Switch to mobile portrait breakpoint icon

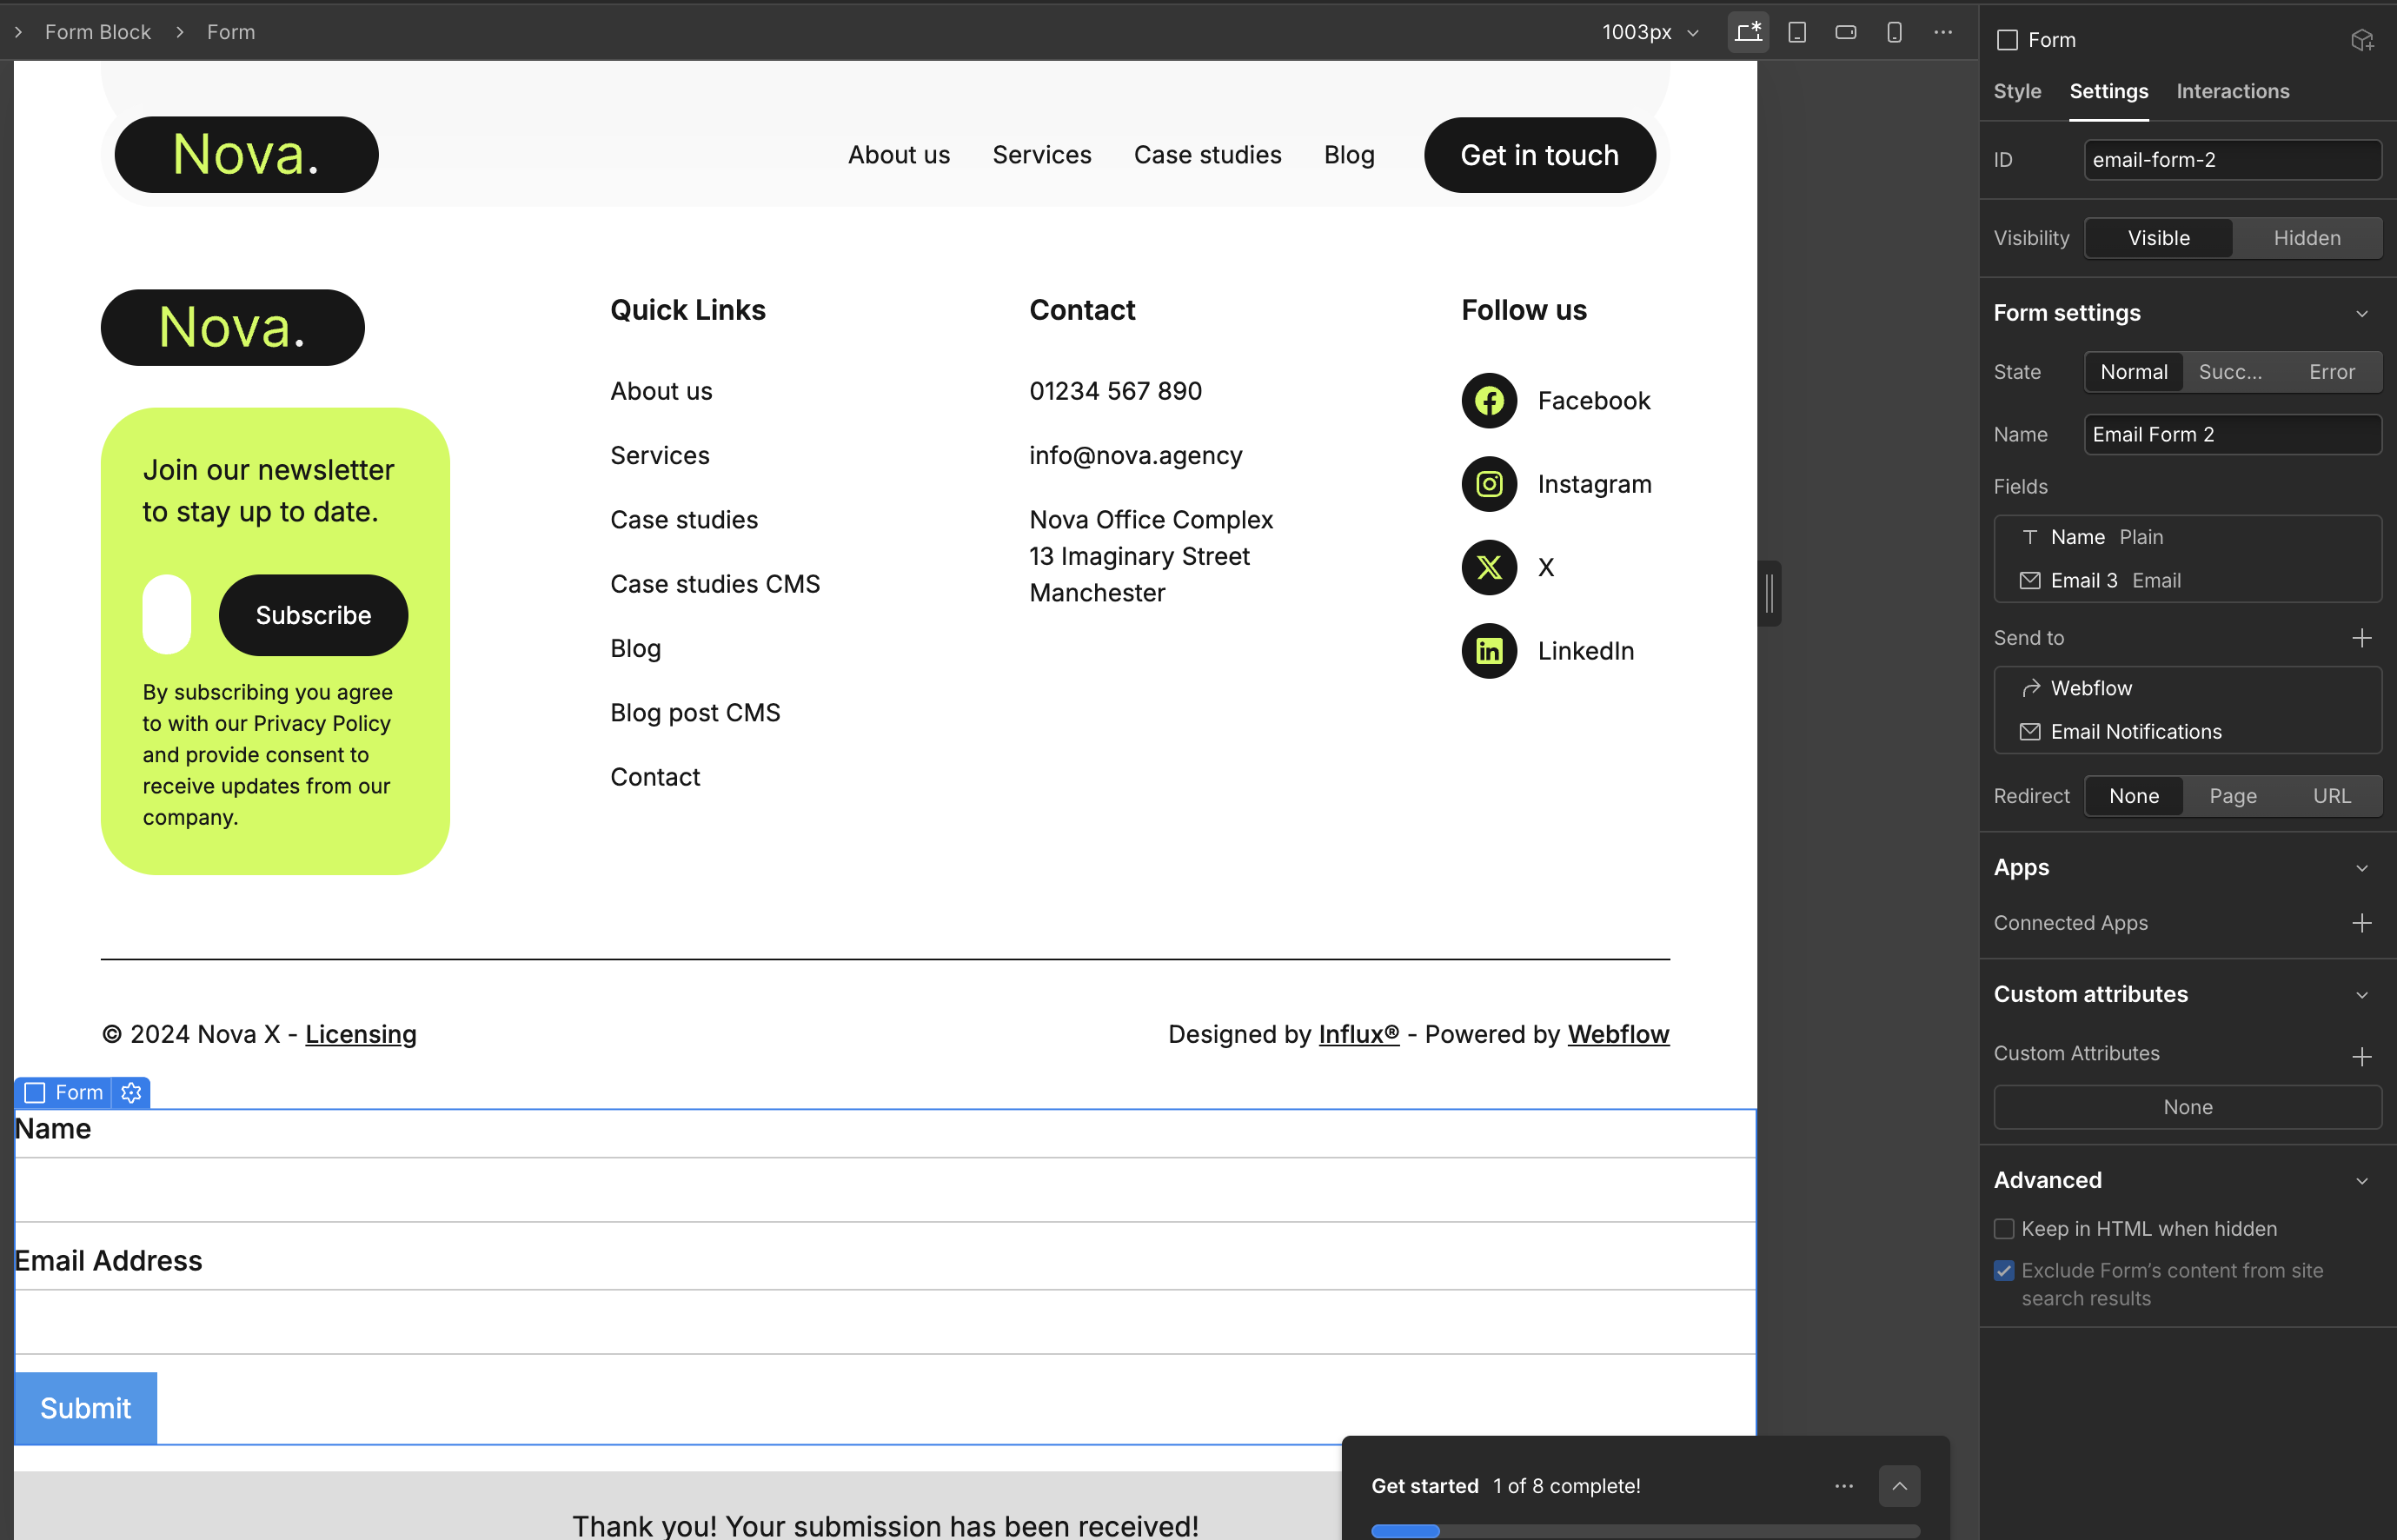(1894, 32)
